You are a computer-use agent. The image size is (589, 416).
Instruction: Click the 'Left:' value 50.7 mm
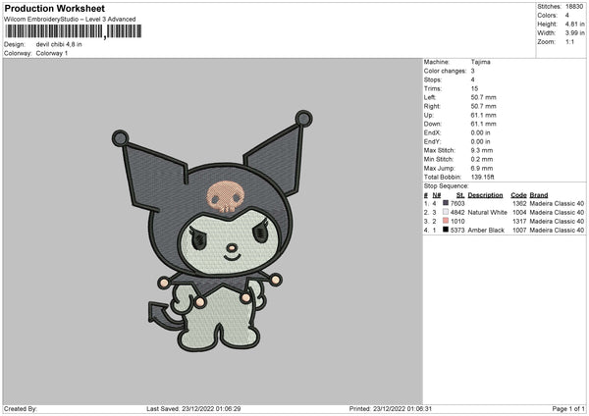[x=483, y=97]
